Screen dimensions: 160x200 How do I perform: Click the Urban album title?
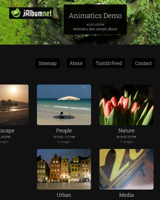tap(64, 195)
